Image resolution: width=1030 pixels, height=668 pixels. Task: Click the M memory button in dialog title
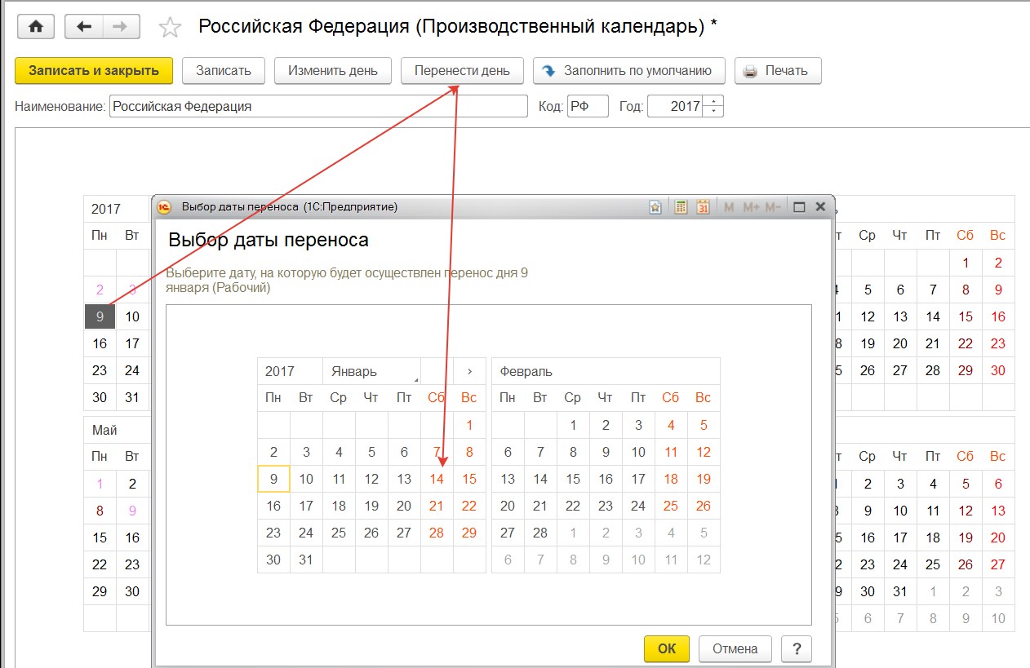click(729, 207)
